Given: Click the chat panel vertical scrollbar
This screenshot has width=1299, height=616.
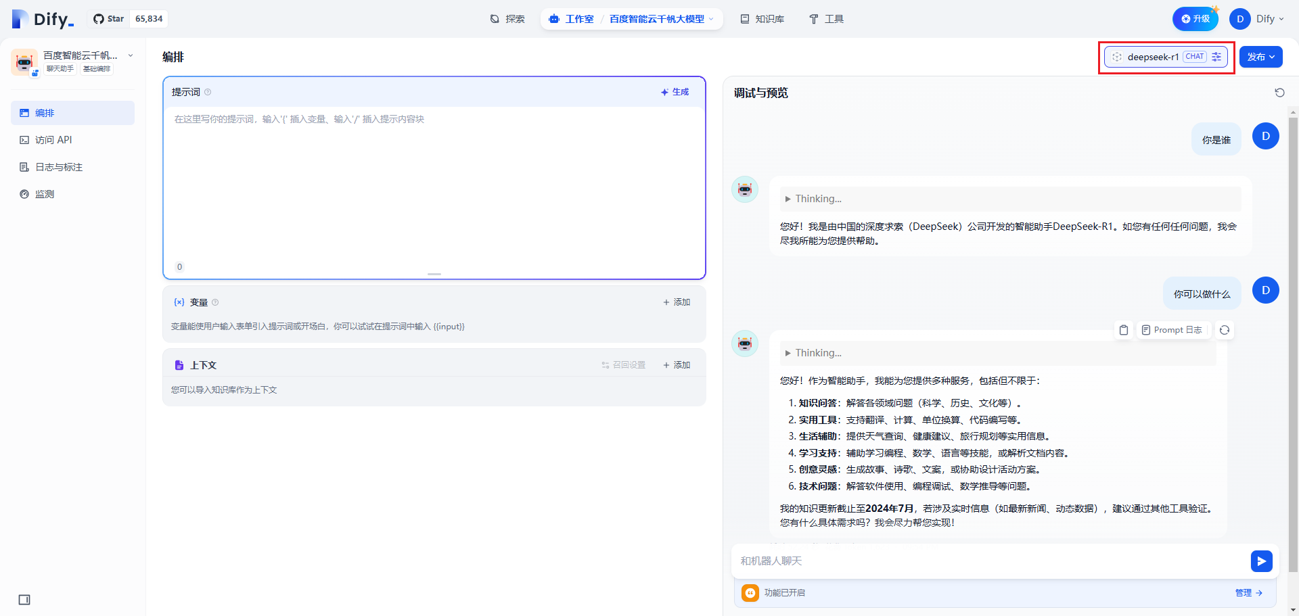Looking at the screenshot, I should [1293, 344].
